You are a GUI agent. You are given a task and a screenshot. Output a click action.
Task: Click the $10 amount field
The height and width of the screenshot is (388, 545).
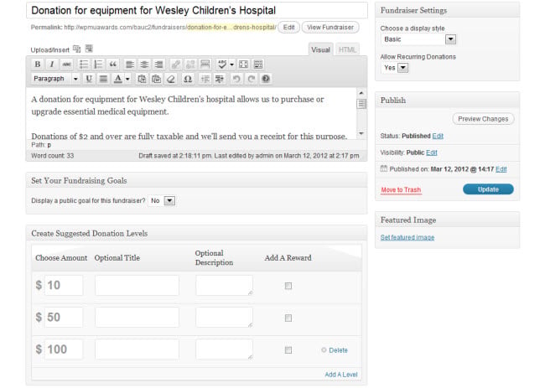(64, 286)
